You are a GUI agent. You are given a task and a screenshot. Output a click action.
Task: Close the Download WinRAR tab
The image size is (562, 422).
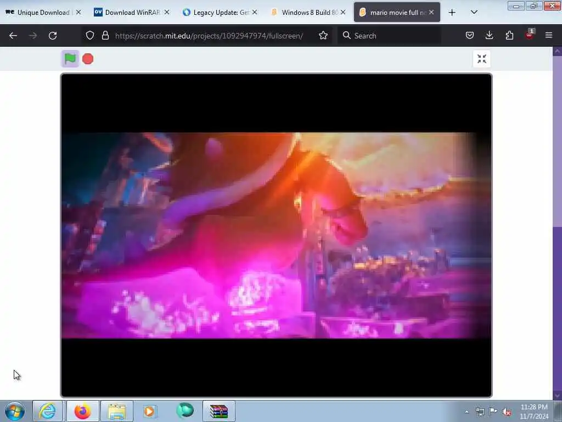coord(167,12)
